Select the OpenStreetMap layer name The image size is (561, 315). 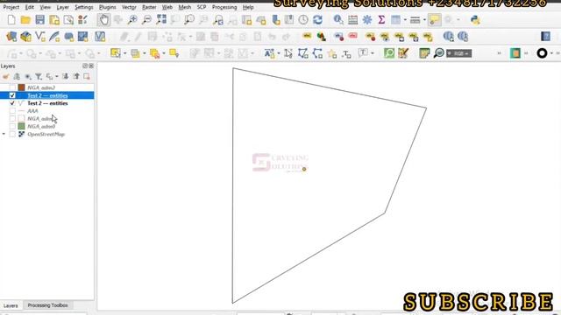(46, 134)
